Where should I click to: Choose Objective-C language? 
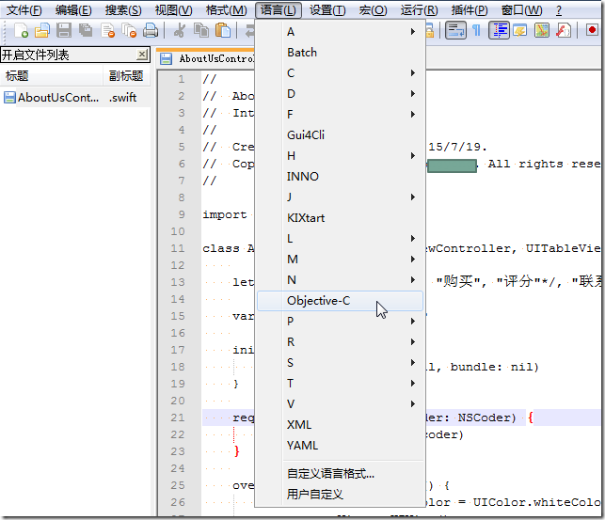point(340,301)
